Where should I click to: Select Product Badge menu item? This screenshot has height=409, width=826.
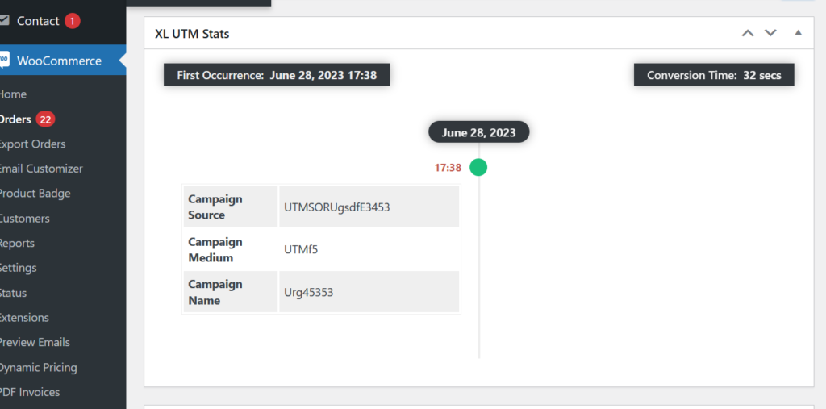[35, 194]
